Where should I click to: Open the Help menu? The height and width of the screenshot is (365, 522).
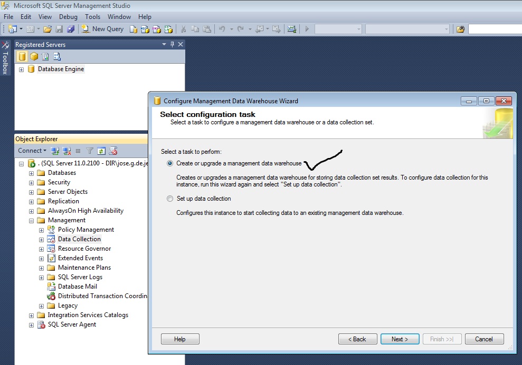[x=145, y=17]
